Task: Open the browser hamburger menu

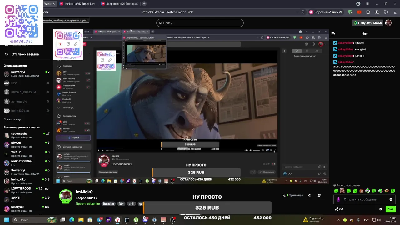Action: (367, 4)
